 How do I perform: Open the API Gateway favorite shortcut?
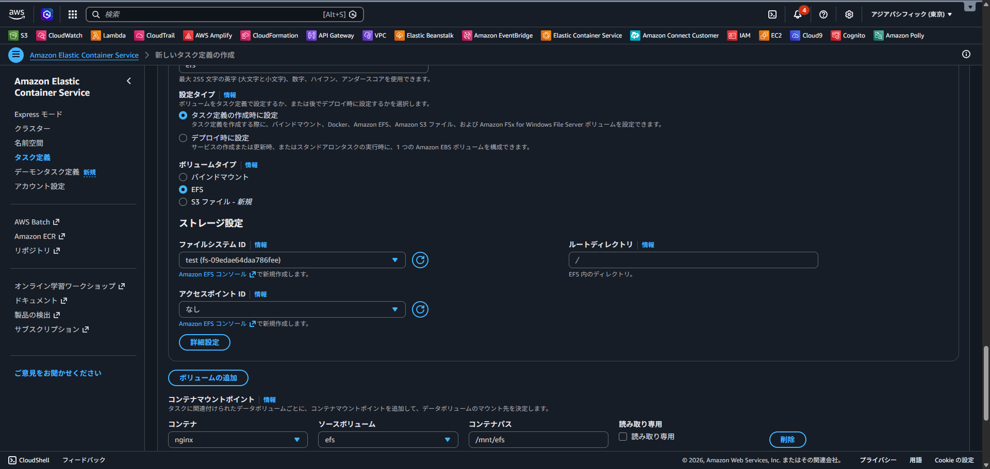pyautogui.click(x=331, y=36)
